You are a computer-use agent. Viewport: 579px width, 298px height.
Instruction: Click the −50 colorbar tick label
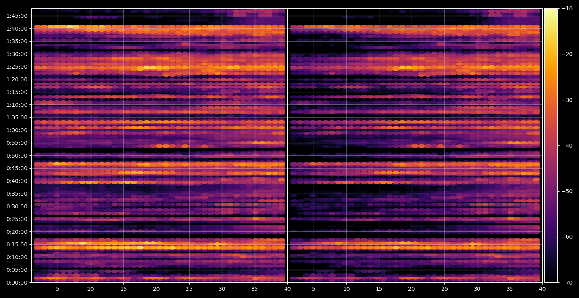[567, 191]
